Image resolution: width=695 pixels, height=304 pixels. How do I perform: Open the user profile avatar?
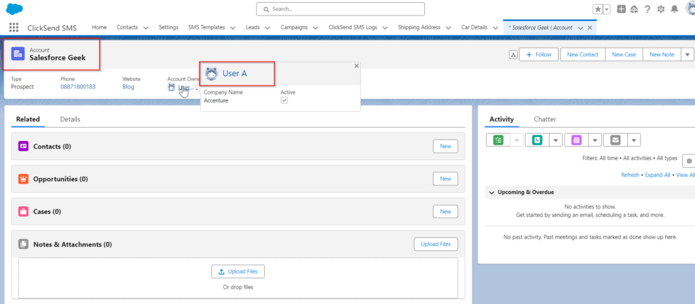click(690, 8)
